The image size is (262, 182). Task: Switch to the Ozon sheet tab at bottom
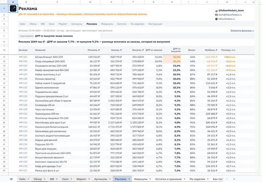(65, 179)
